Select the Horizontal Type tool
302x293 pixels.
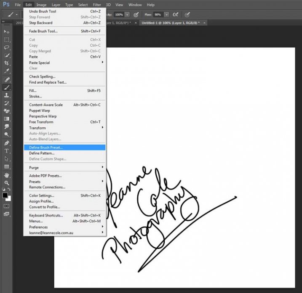pyautogui.click(x=7, y=151)
